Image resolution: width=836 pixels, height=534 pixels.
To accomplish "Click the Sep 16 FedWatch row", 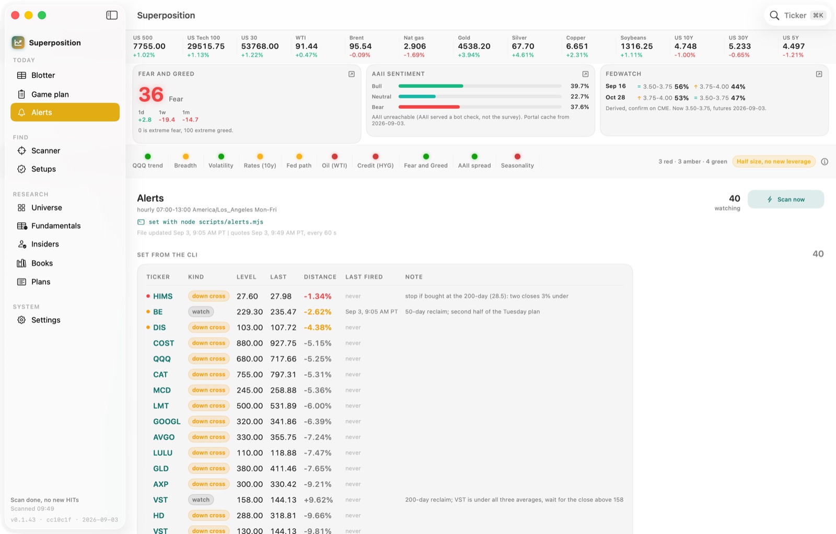I will click(x=676, y=87).
